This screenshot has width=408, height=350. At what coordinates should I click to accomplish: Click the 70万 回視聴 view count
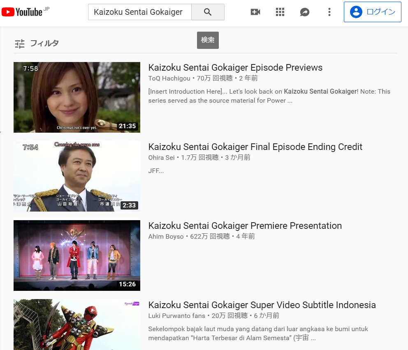(215, 78)
